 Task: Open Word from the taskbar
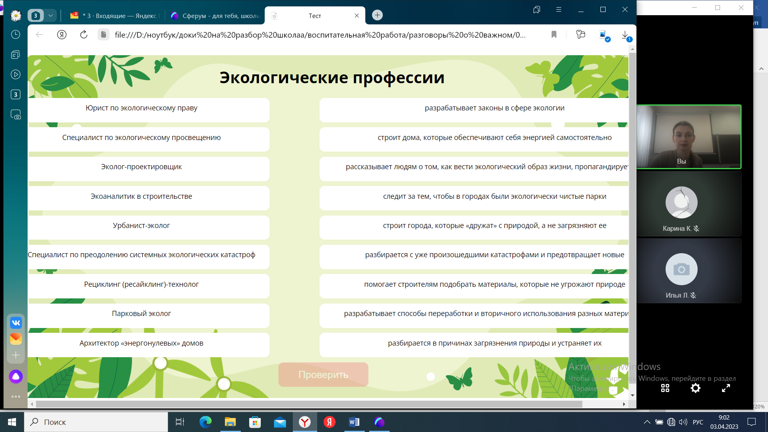[x=354, y=422]
